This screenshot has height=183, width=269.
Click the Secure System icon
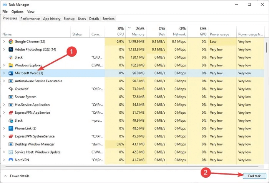click(x=11, y=97)
